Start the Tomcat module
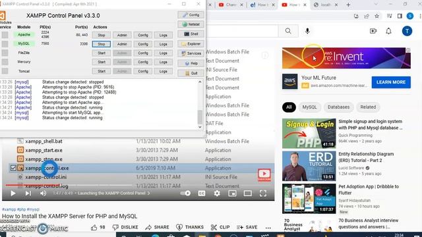This screenshot has width=422, height=237. [x=101, y=71]
